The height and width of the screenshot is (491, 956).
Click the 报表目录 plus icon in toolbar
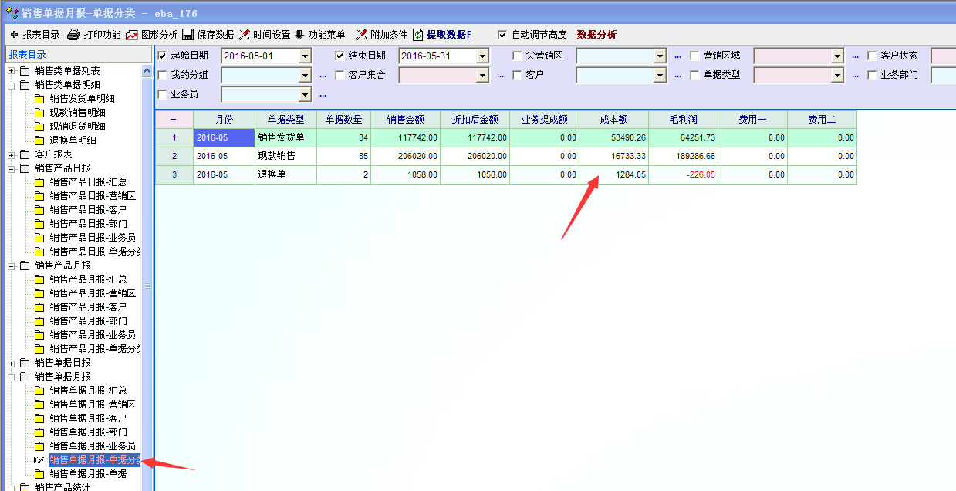[14, 35]
